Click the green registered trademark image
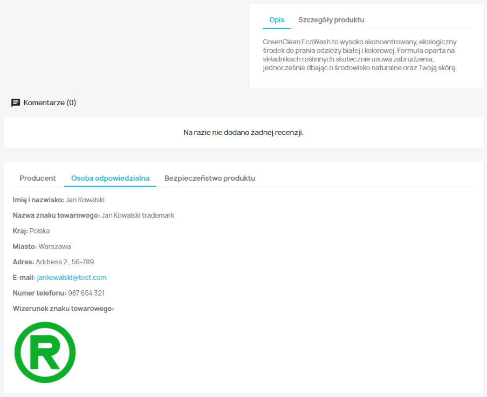 pos(45,352)
